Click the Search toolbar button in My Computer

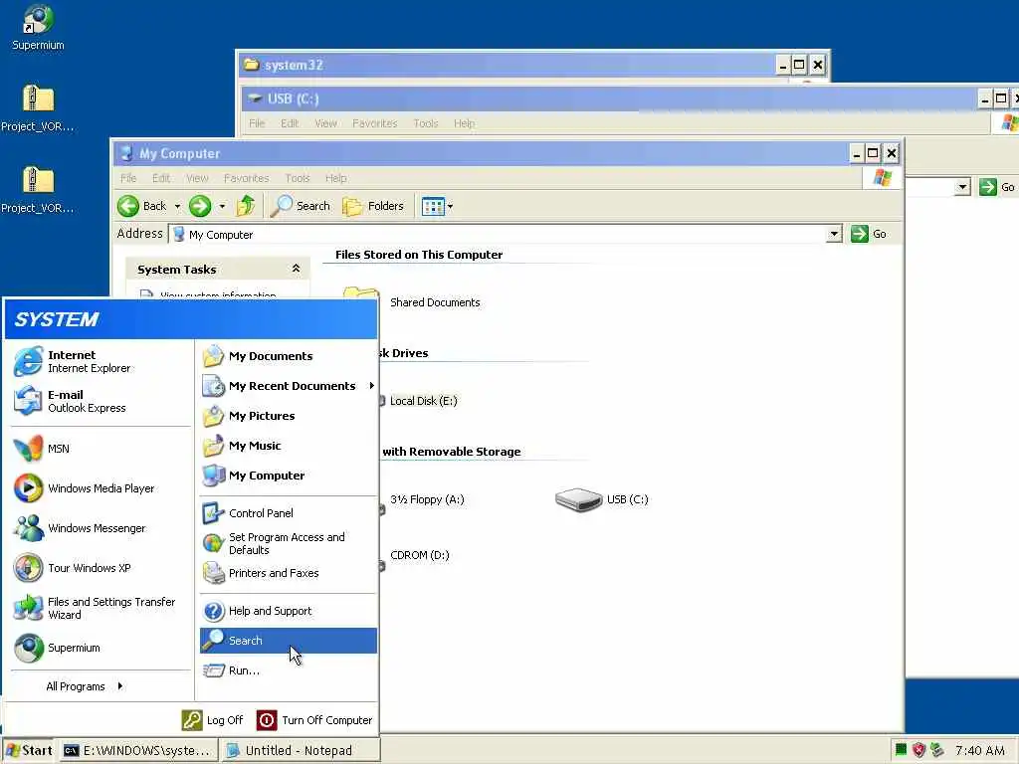[x=301, y=206]
